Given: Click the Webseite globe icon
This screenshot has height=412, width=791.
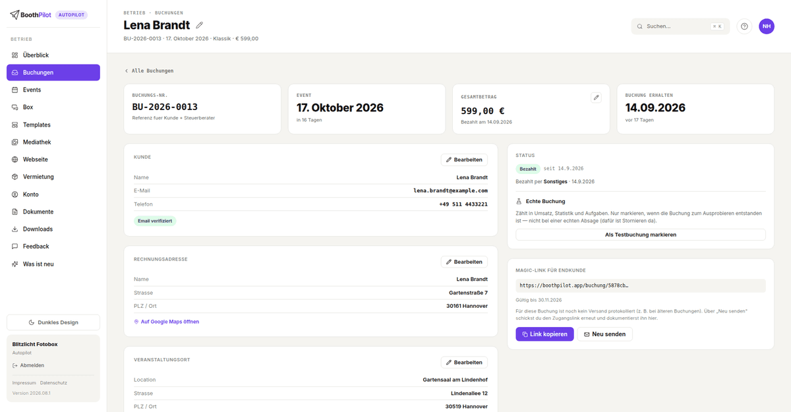Looking at the screenshot, I should point(16,160).
